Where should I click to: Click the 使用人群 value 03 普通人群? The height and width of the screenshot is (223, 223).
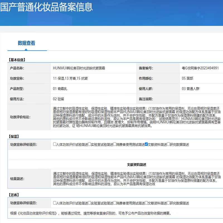point(190,89)
